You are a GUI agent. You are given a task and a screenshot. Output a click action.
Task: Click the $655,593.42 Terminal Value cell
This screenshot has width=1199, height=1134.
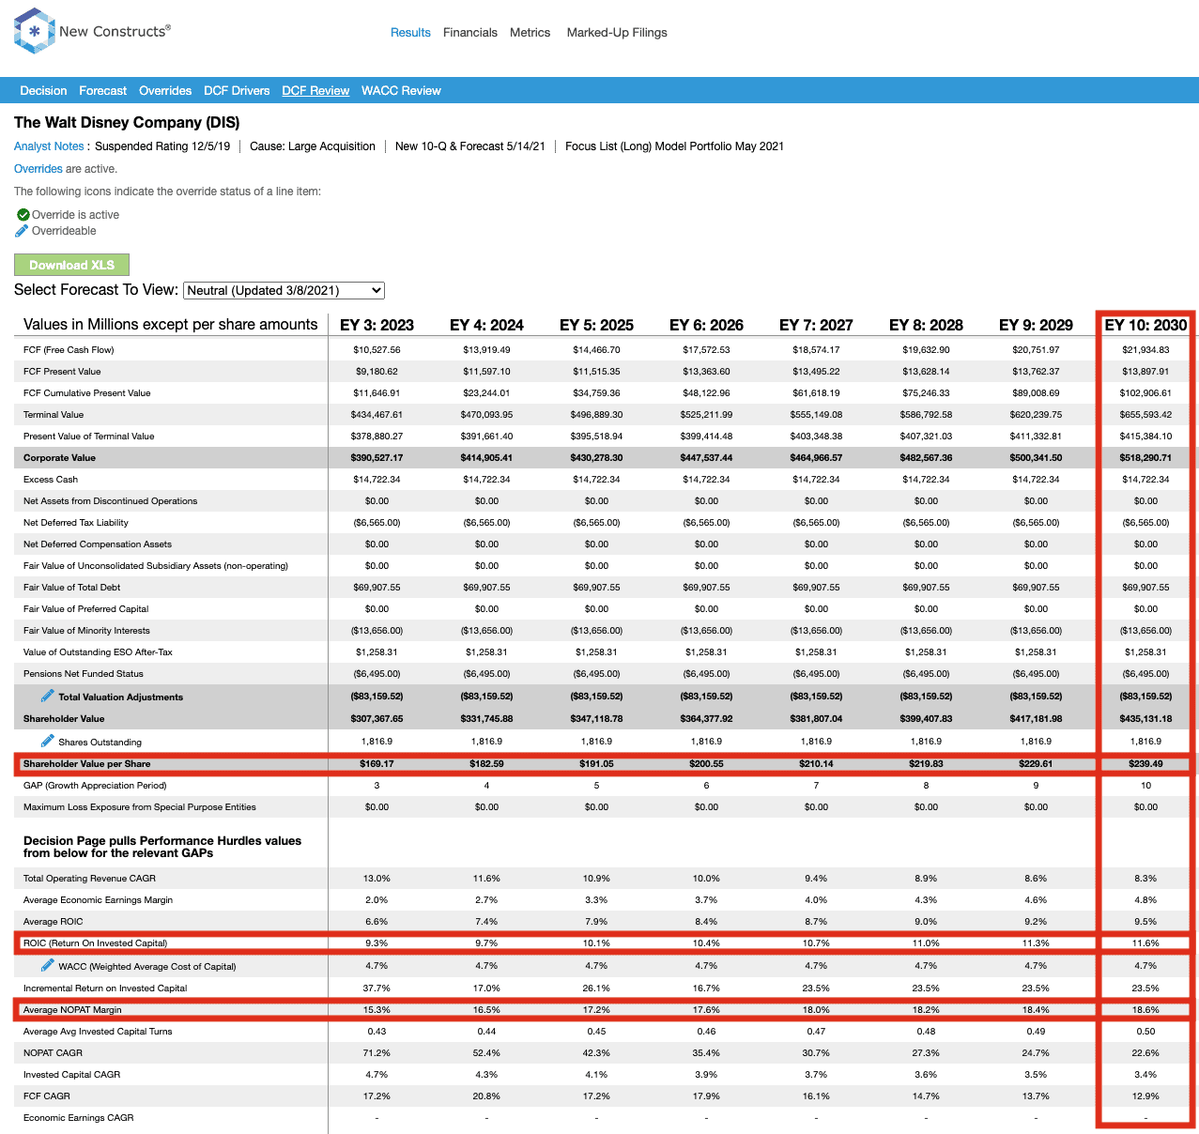tap(1145, 415)
